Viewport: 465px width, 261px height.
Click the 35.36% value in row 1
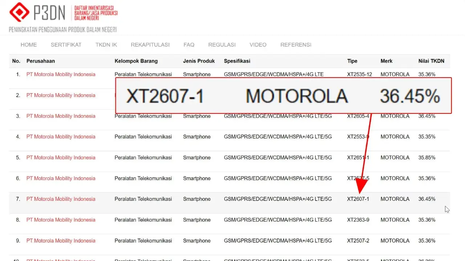[427, 74]
